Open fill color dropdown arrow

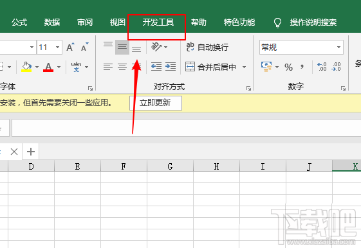[x=37, y=67]
